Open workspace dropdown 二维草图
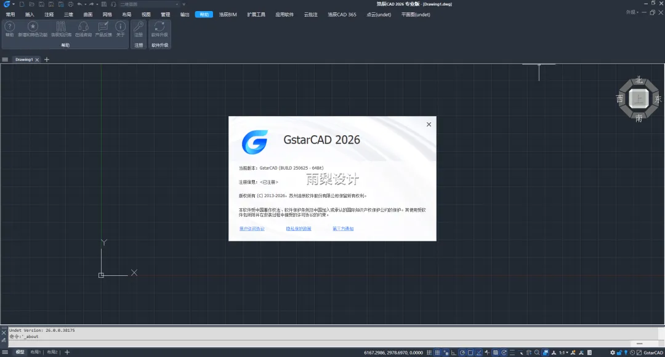 (x=149, y=4)
